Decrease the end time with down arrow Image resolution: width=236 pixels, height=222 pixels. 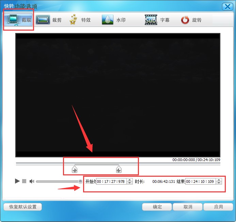[219, 183]
